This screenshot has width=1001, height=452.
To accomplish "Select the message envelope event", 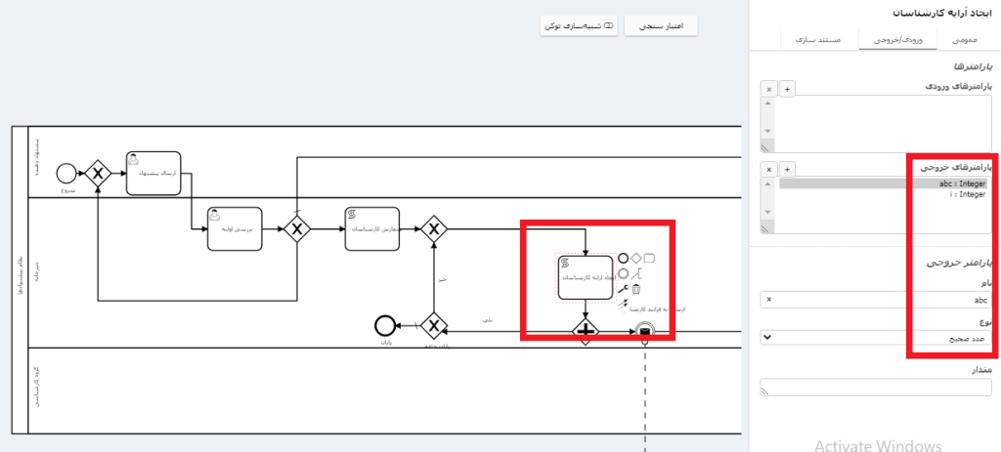I will (644, 332).
